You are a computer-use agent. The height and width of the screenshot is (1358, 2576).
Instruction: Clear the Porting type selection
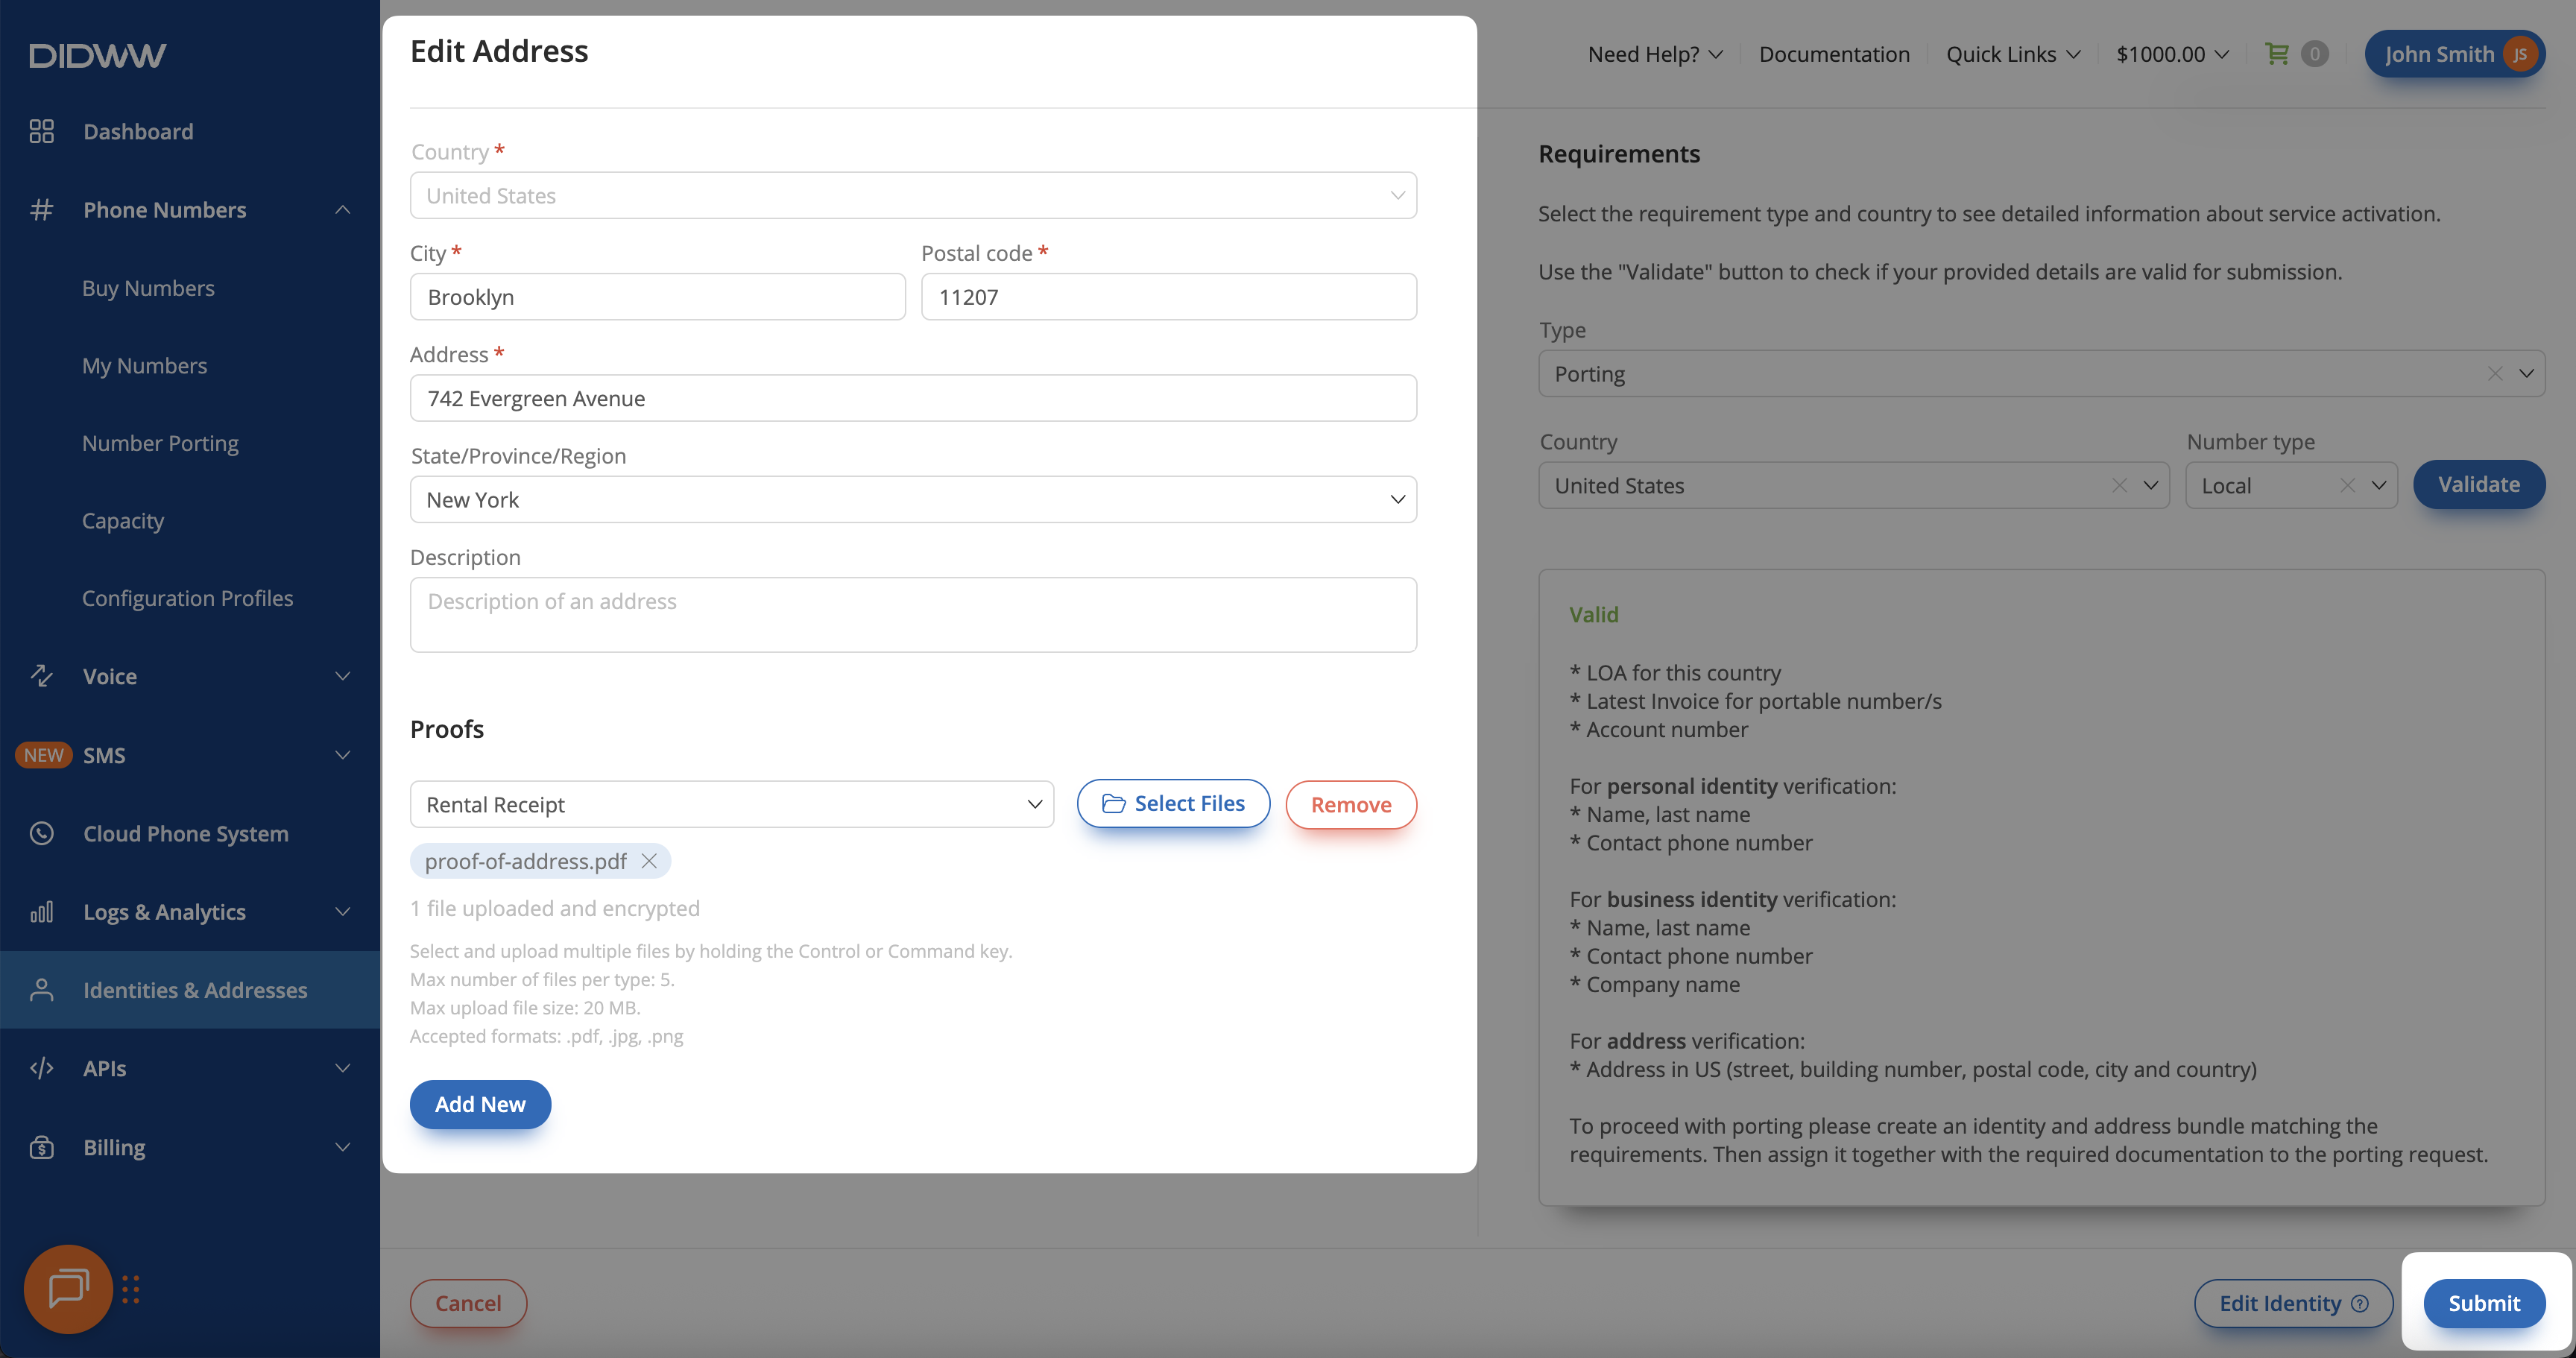point(2495,374)
